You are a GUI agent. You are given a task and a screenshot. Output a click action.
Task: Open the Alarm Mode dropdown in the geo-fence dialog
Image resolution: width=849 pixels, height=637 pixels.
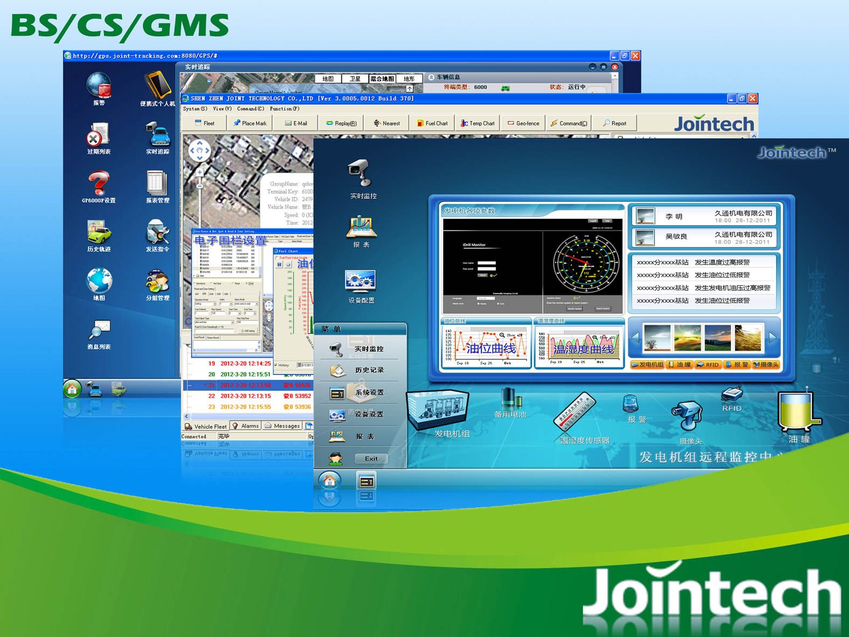click(245, 304)
